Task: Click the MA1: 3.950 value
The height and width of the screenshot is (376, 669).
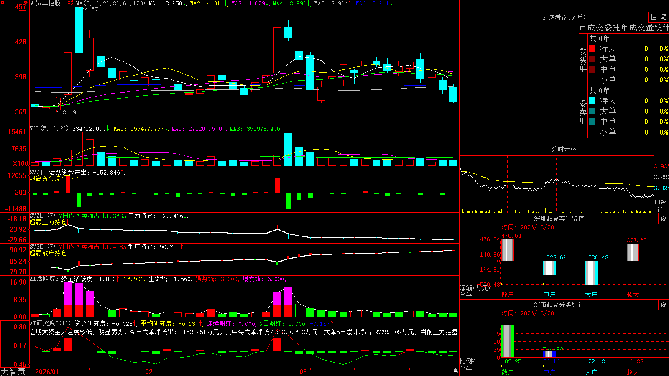Action: coord(166,3)
